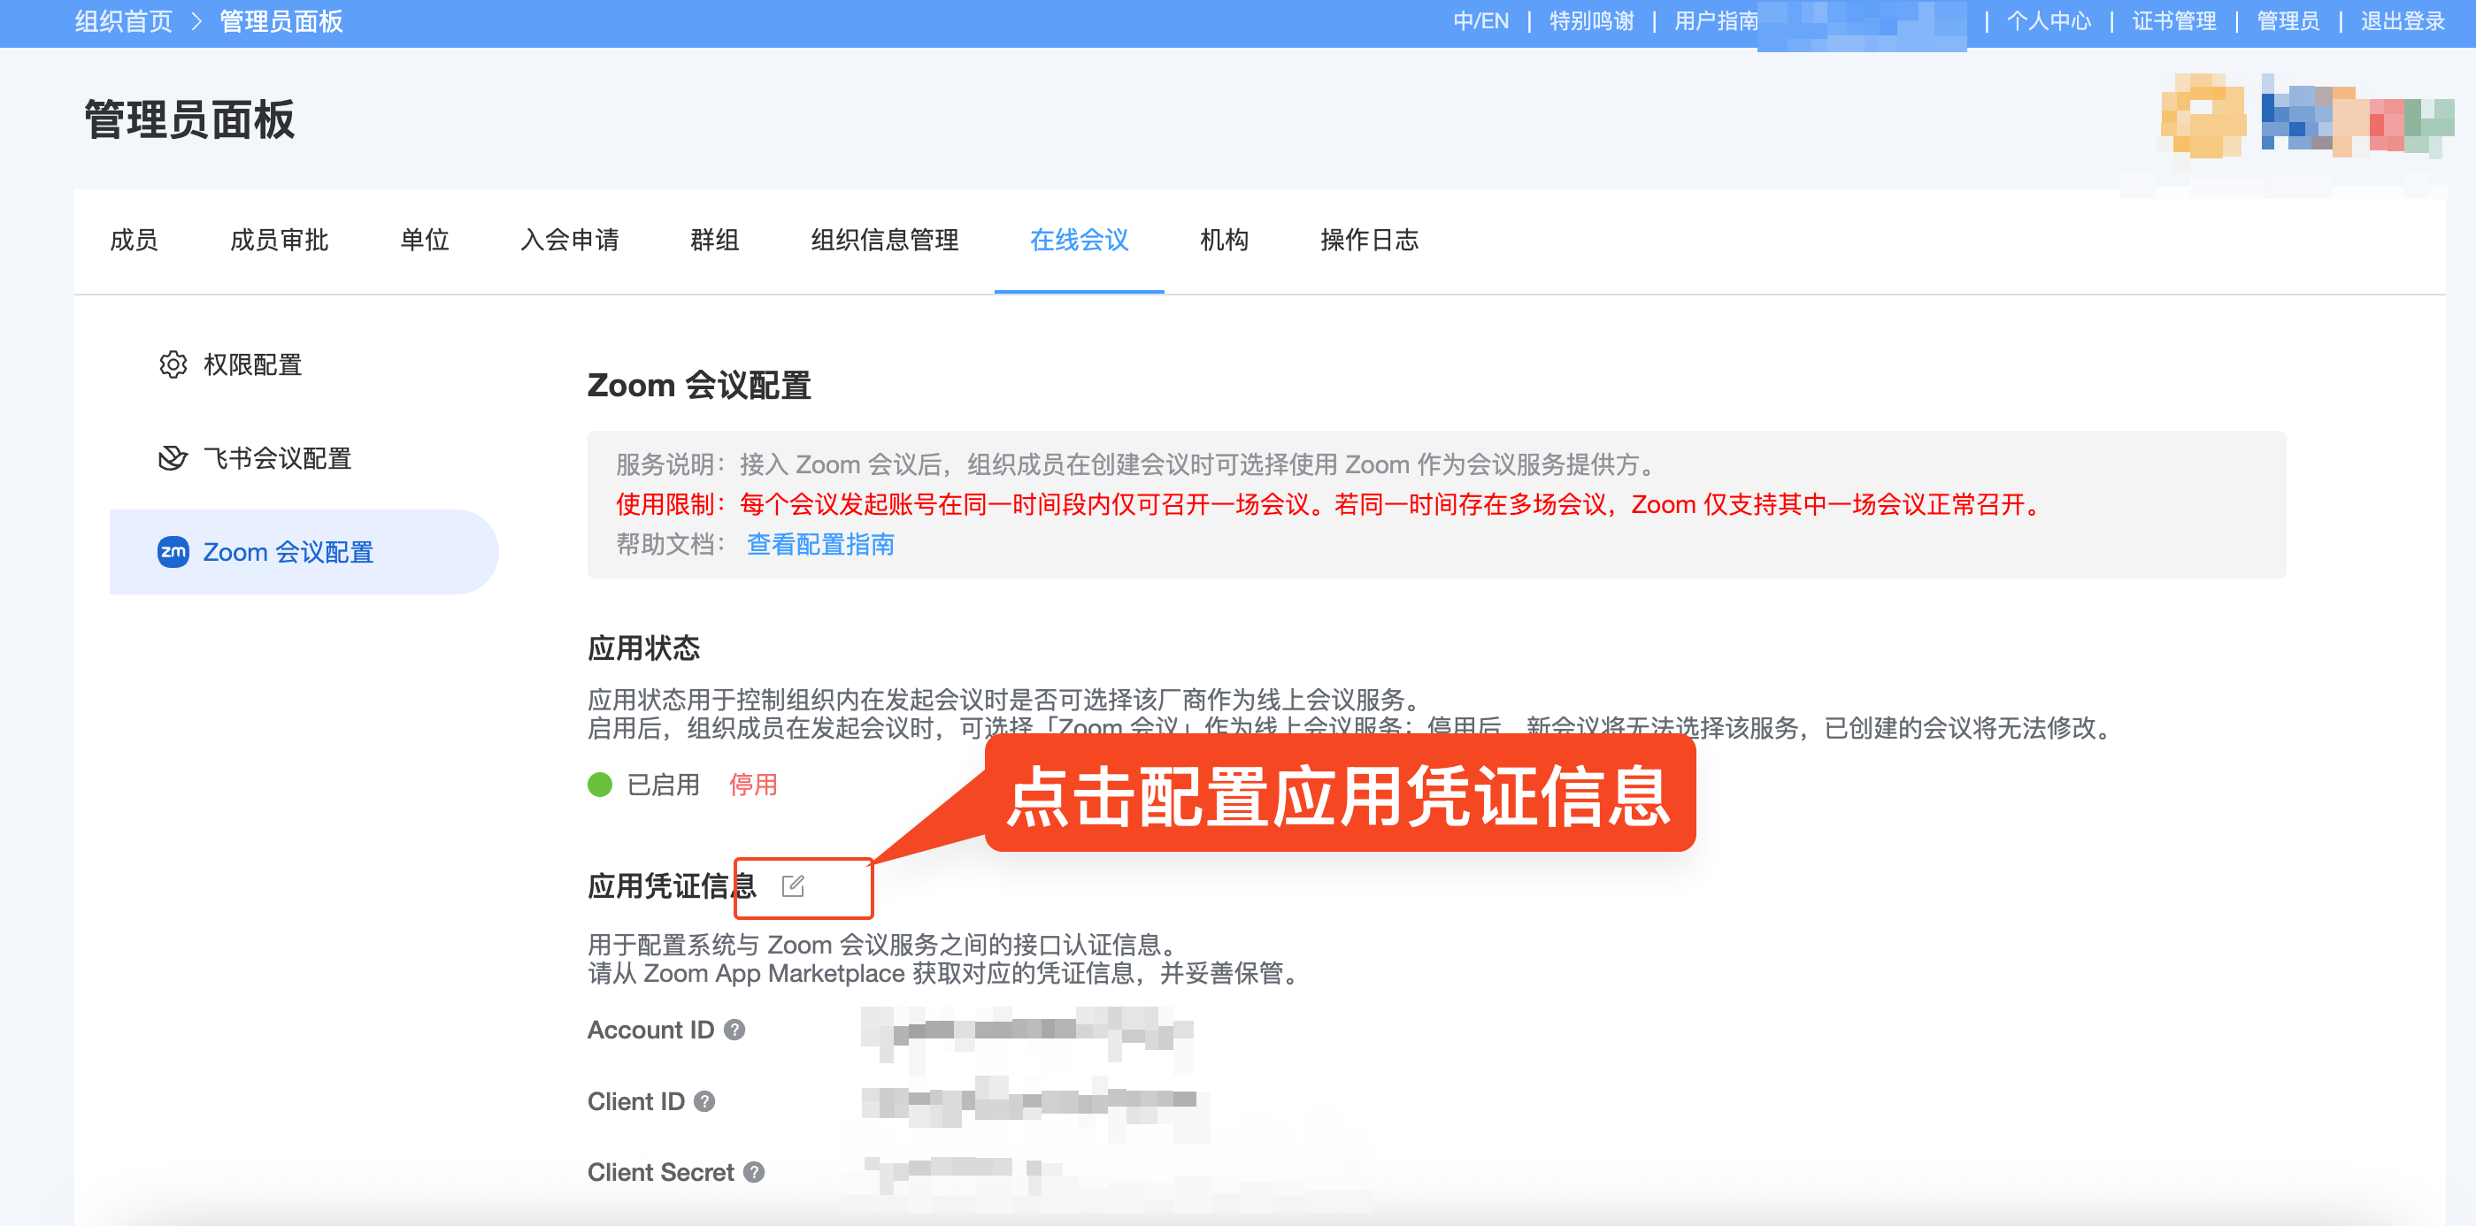
Task: Open the help icon beside Account ID
Action: coord(734,1030)
